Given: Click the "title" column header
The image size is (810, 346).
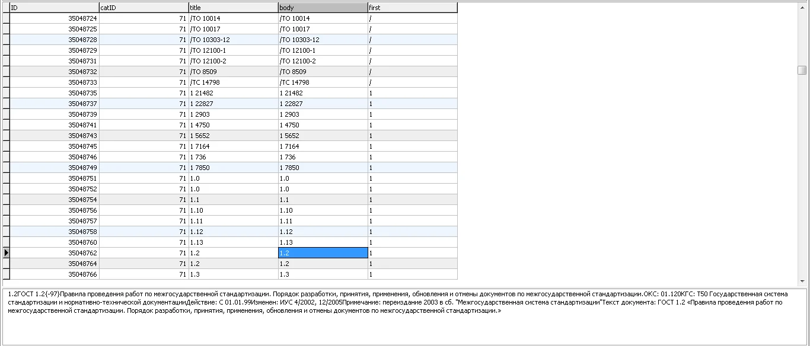Looking at the screenshot, I should [x=233, y=8].
